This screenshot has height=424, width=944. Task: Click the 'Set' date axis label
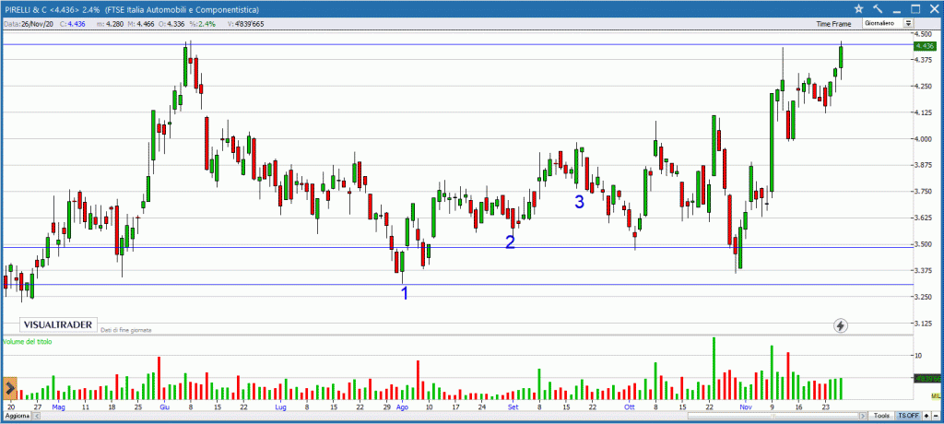(x=513, y=407)
